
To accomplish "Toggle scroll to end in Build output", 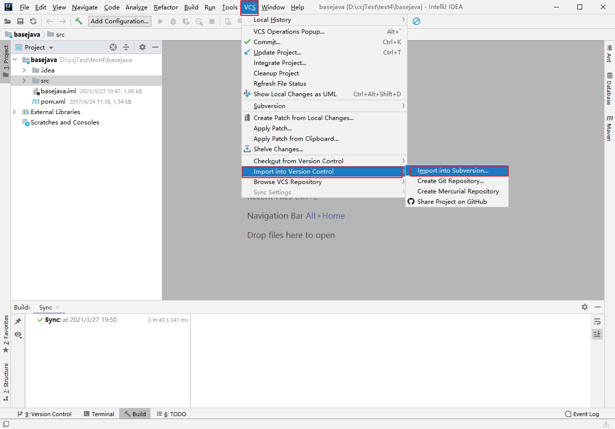I will point(597,334).
